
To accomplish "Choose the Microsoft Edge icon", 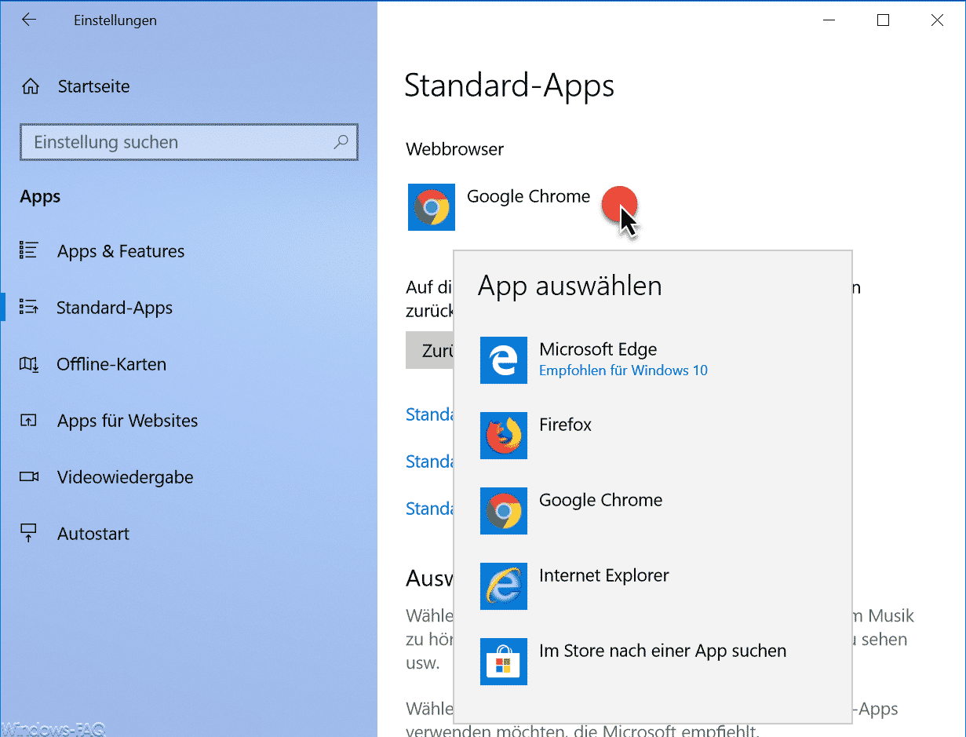I will point(504,360).
